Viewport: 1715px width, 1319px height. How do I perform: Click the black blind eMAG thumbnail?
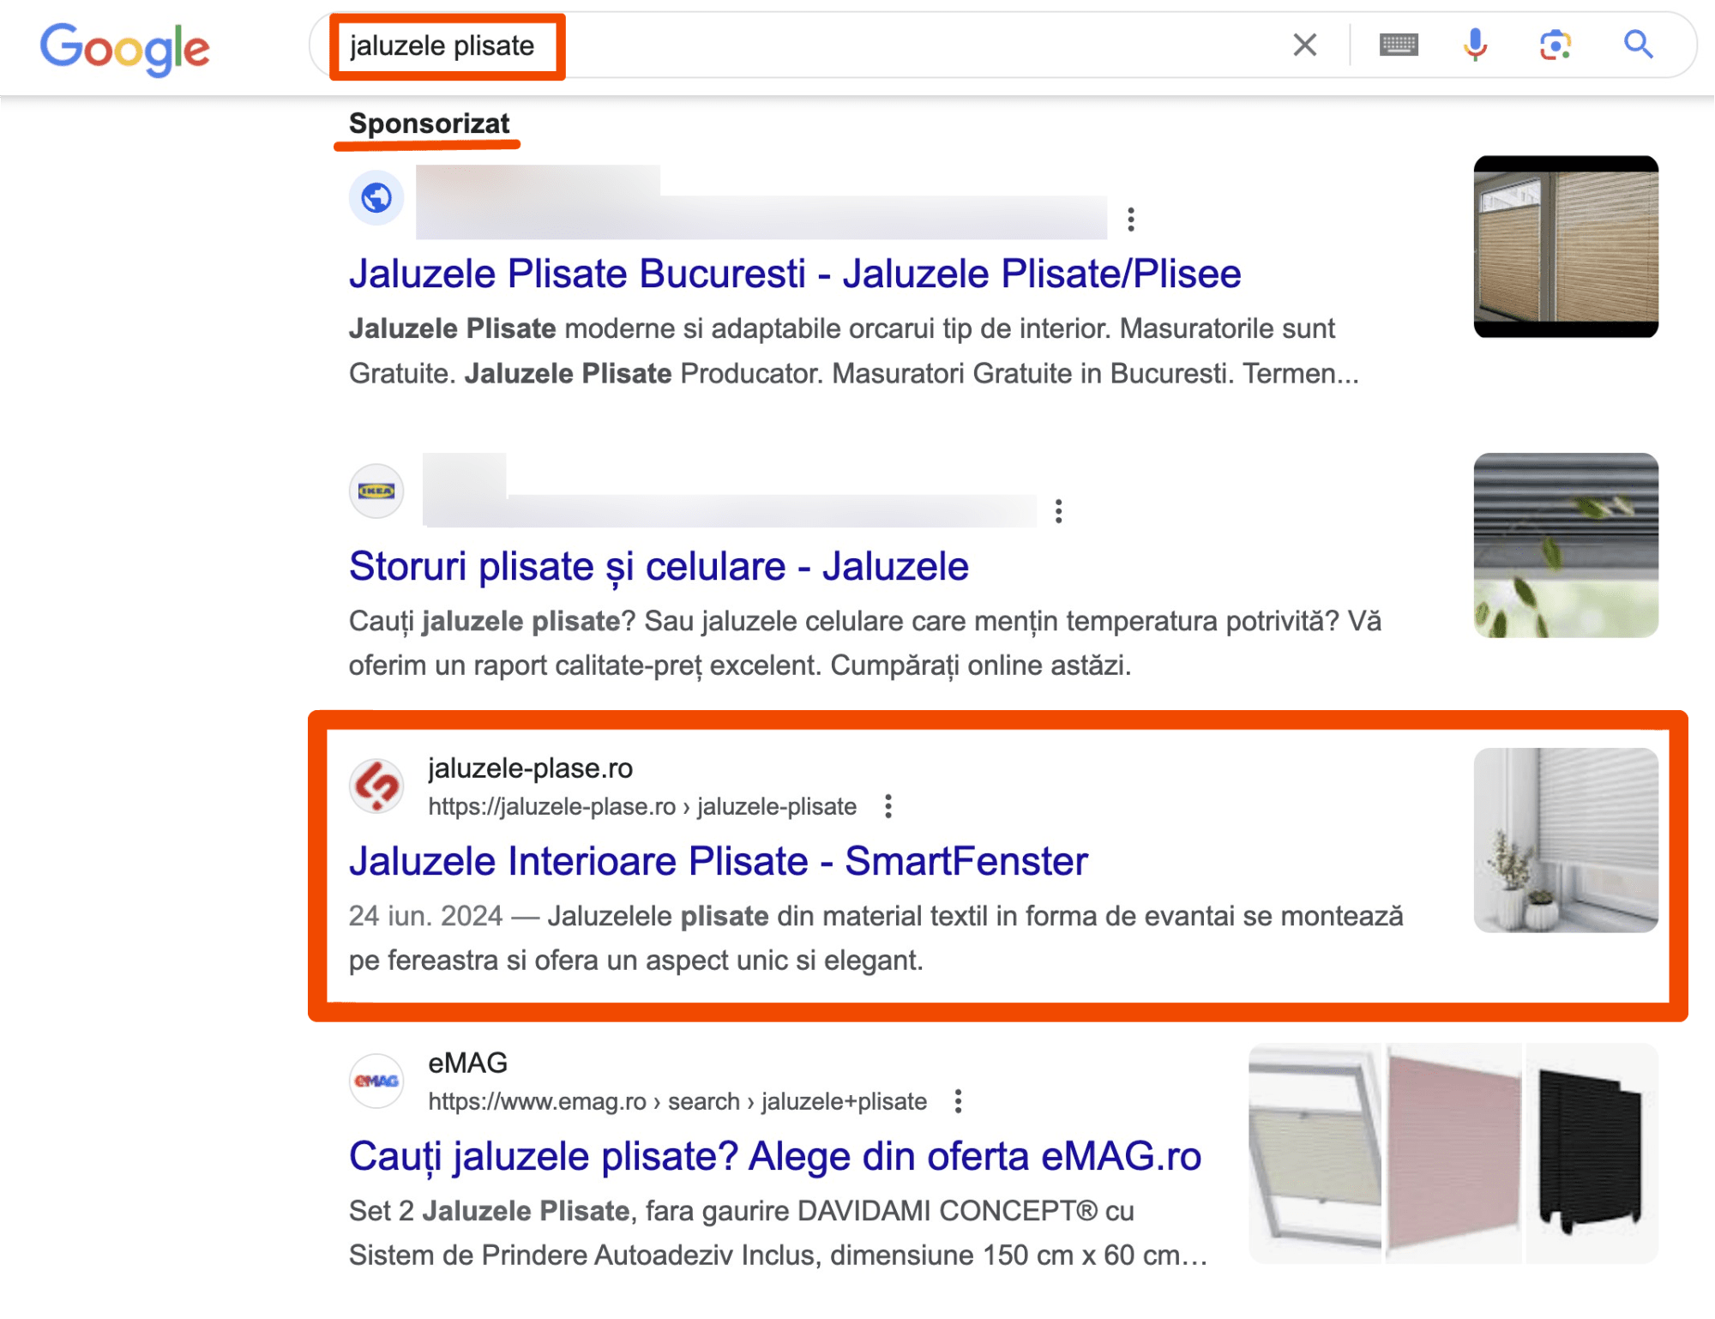tap(1592, 1153)
